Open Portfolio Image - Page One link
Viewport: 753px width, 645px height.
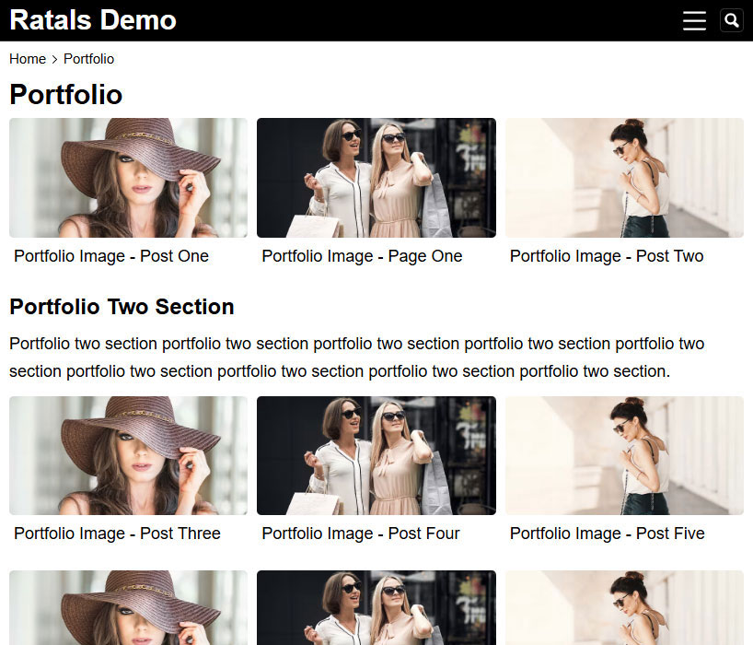[x=362, y=256]
